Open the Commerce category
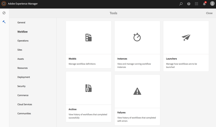 click(x=23, y=95)
